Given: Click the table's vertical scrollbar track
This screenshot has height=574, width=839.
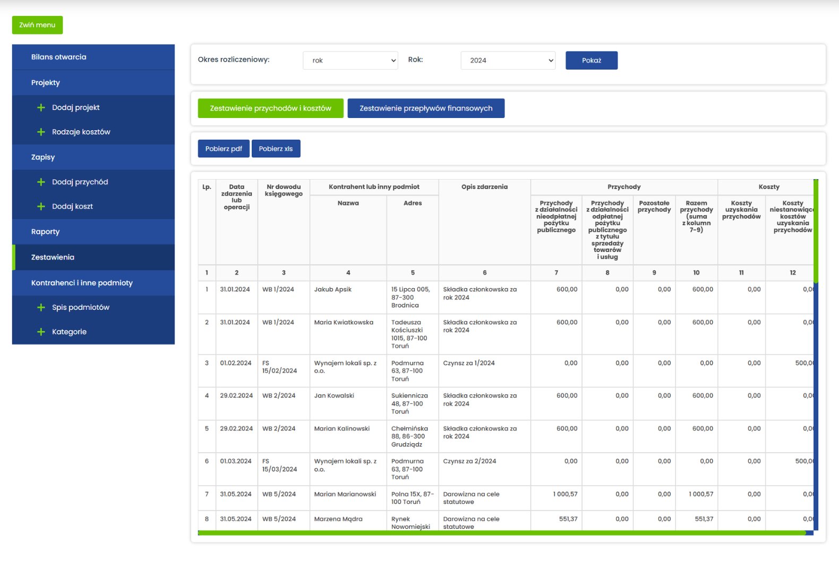Looking at the screenshot, I should point(816,404).
